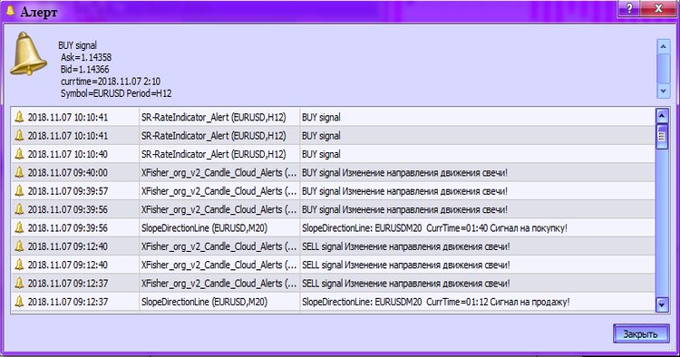The height and width of the screenshot is (357, 680).
Task: Select SR-RateIndicator_Alert source at 10:10:40
Action: click(213, 154)
